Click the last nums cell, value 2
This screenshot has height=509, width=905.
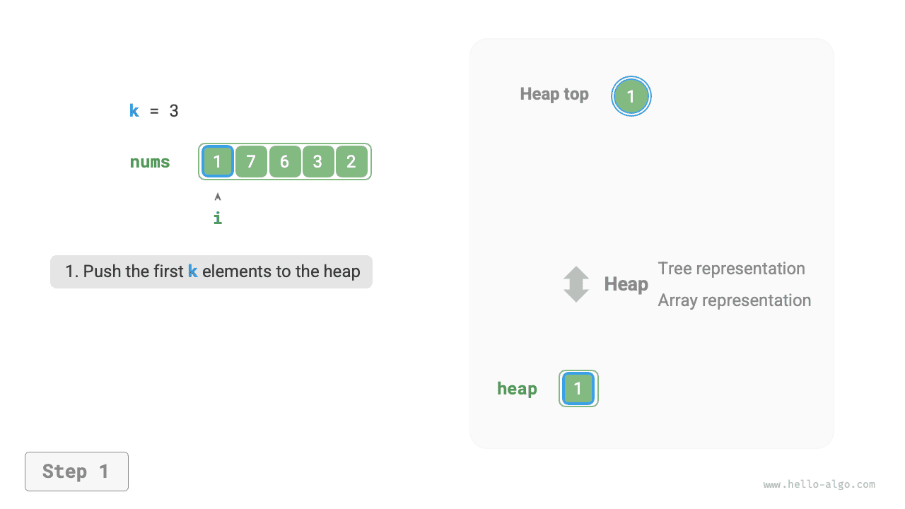351,162
